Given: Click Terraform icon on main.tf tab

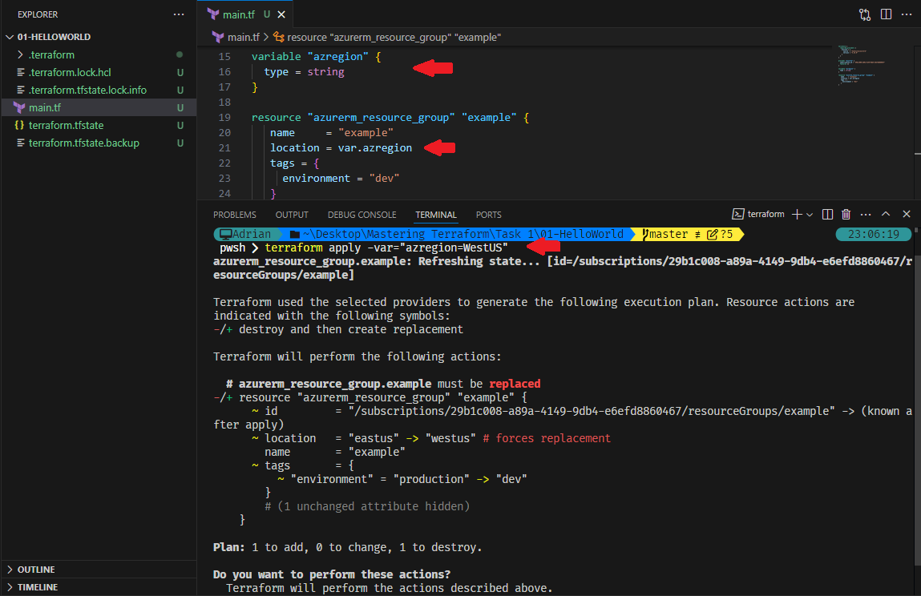Looking at the screenshot, I should pyautogui.click(x=213, y=14).
